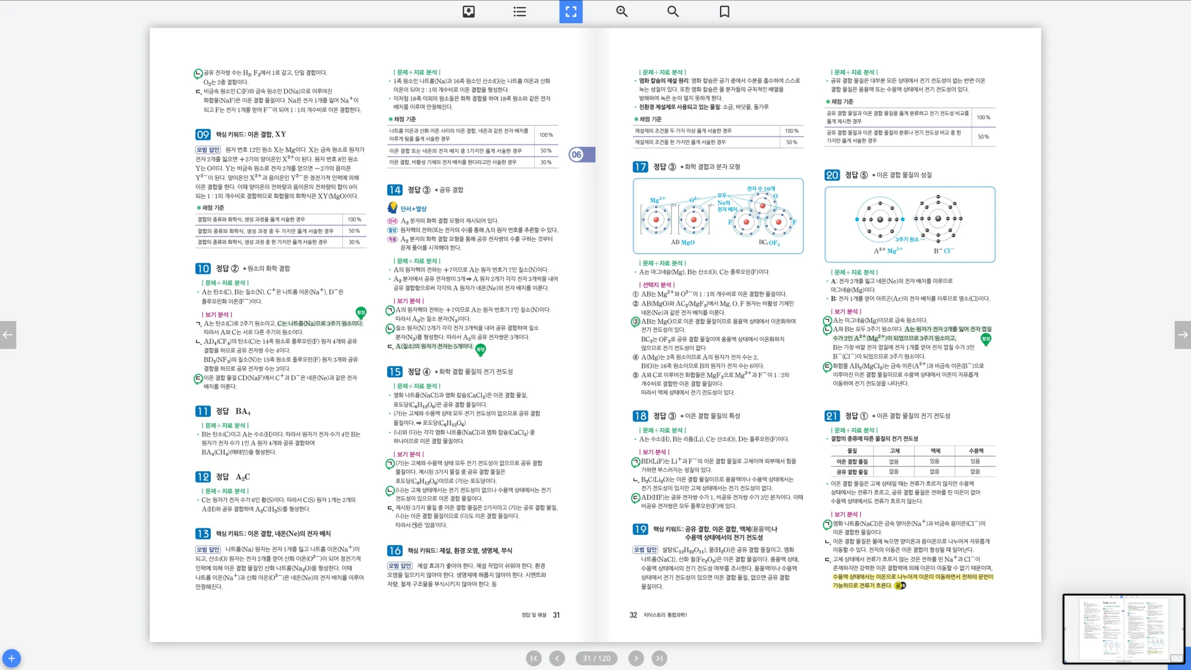1191x670 pixels.
Task: Click the page preview thumbnail
Action: [x=1123, y=628]
